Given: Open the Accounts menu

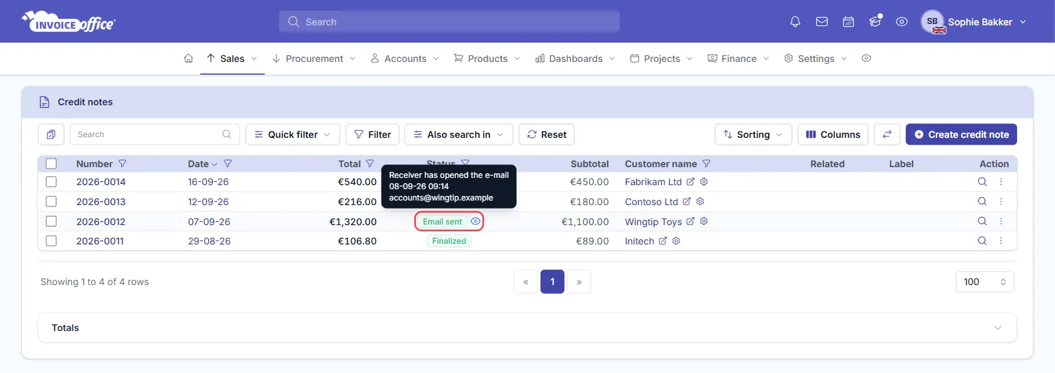Looking at the screenshot, I should pyautogui.click(x=405, y=59).
